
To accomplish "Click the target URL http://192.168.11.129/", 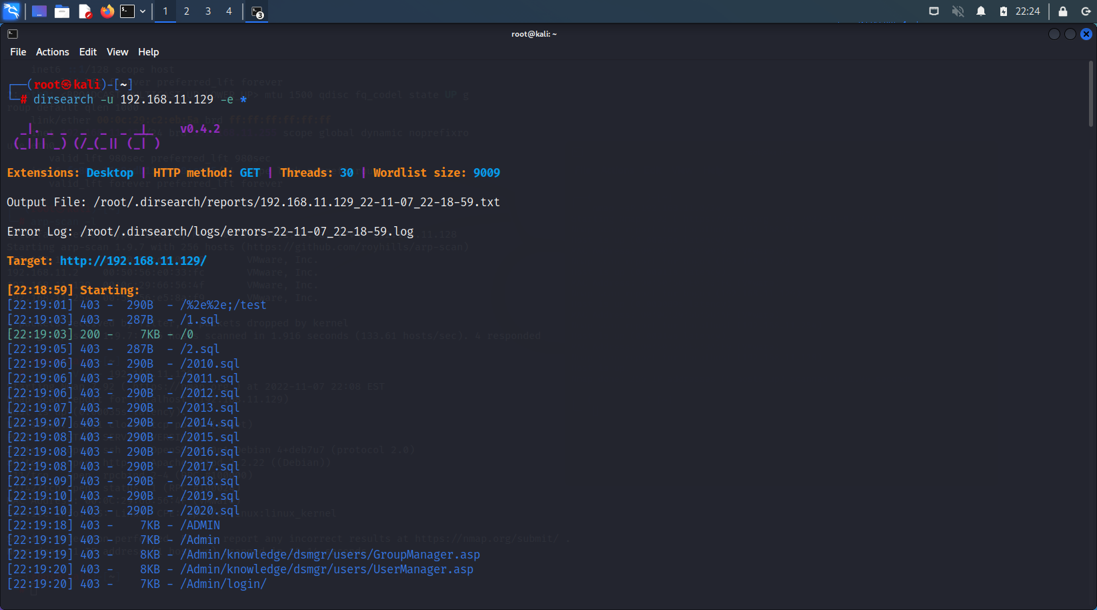I will click(x=133, y=261).
